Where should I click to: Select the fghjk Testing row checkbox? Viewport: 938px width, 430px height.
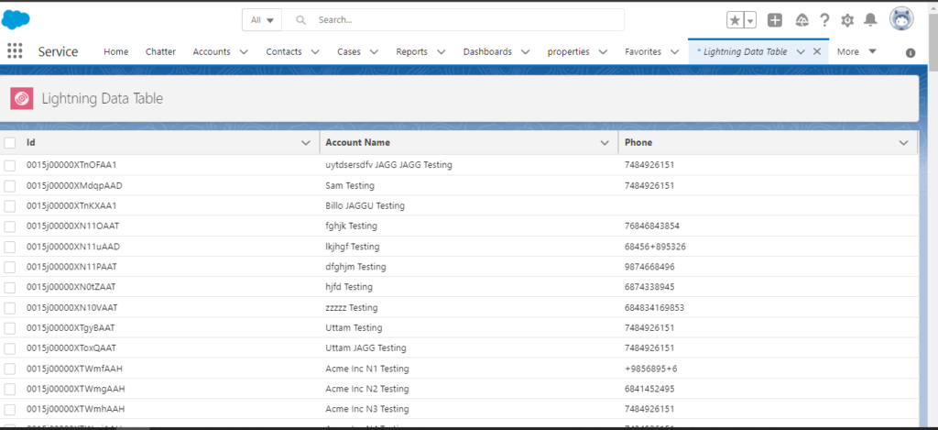(9, 226)
